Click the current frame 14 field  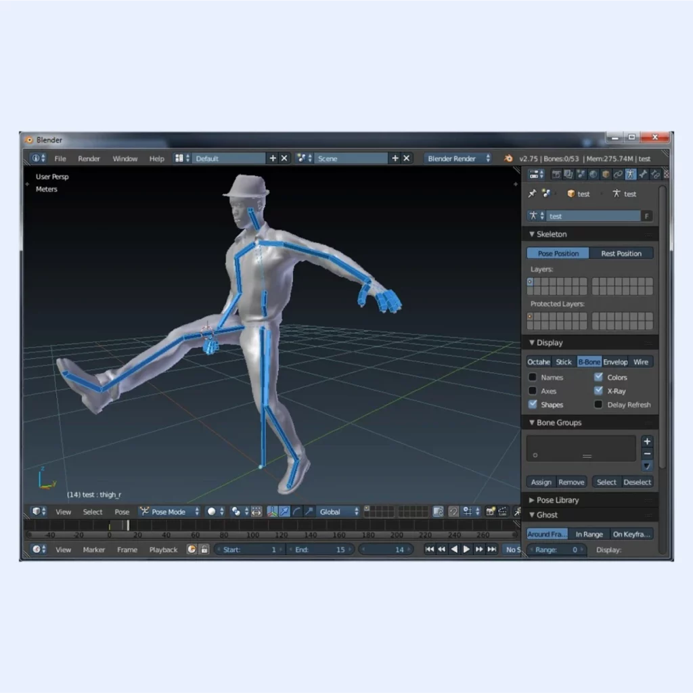(386, 550)
